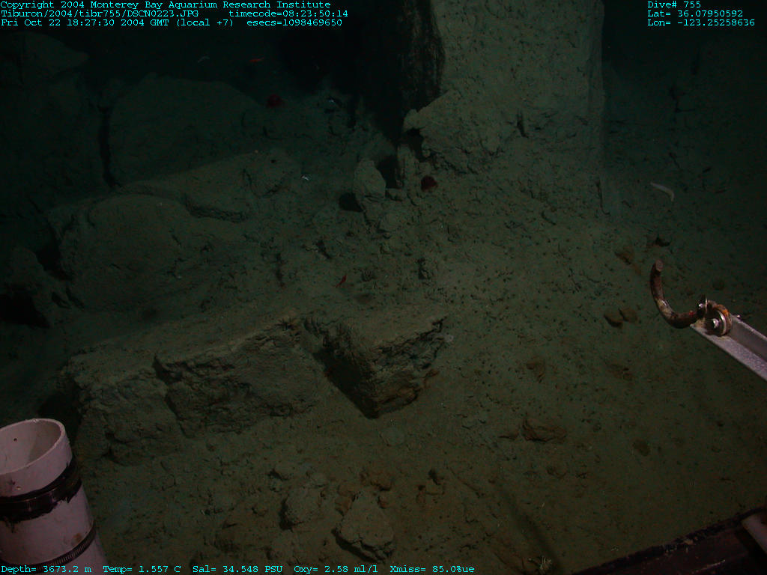Image resolution: width=767 pixels, height=575 pixels.
Task: Click the Monterey Bay Aquarium copyright text
Action: 165,4
